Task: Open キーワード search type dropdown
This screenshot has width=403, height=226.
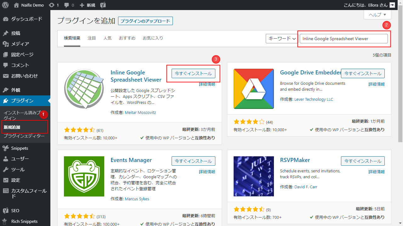Action: pyautogui.click(x=282, y=39)
